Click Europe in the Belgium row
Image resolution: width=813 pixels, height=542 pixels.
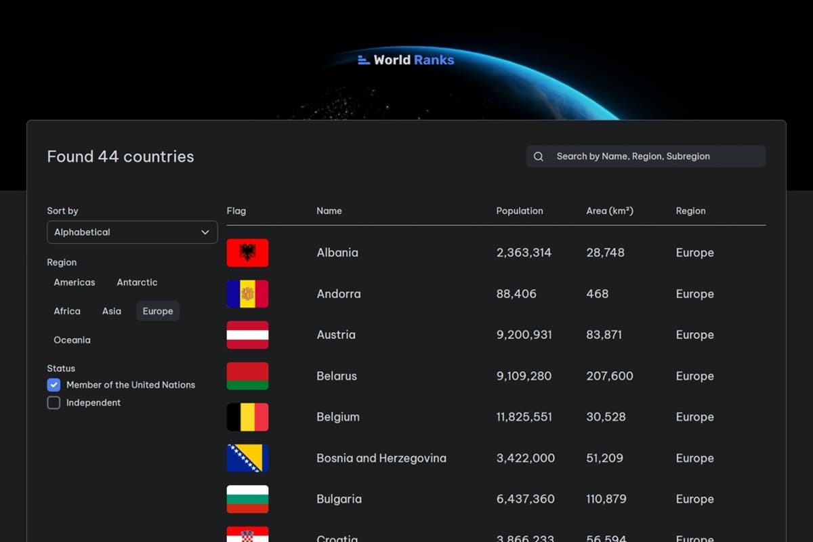694,417
